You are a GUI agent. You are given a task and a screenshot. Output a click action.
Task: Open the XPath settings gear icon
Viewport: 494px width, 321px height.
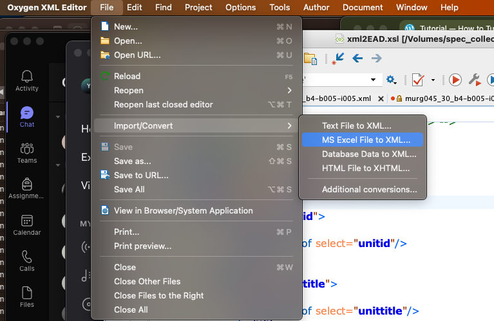pos(391,80)
